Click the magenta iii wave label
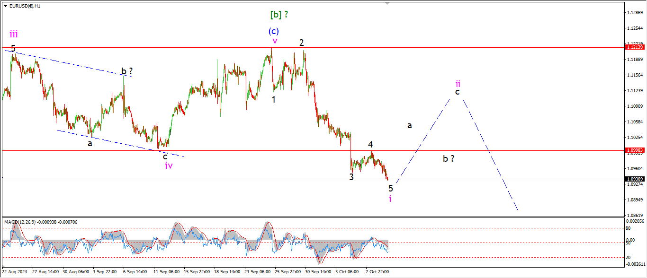Screen dimensions: 647x278 click(14, 34)
